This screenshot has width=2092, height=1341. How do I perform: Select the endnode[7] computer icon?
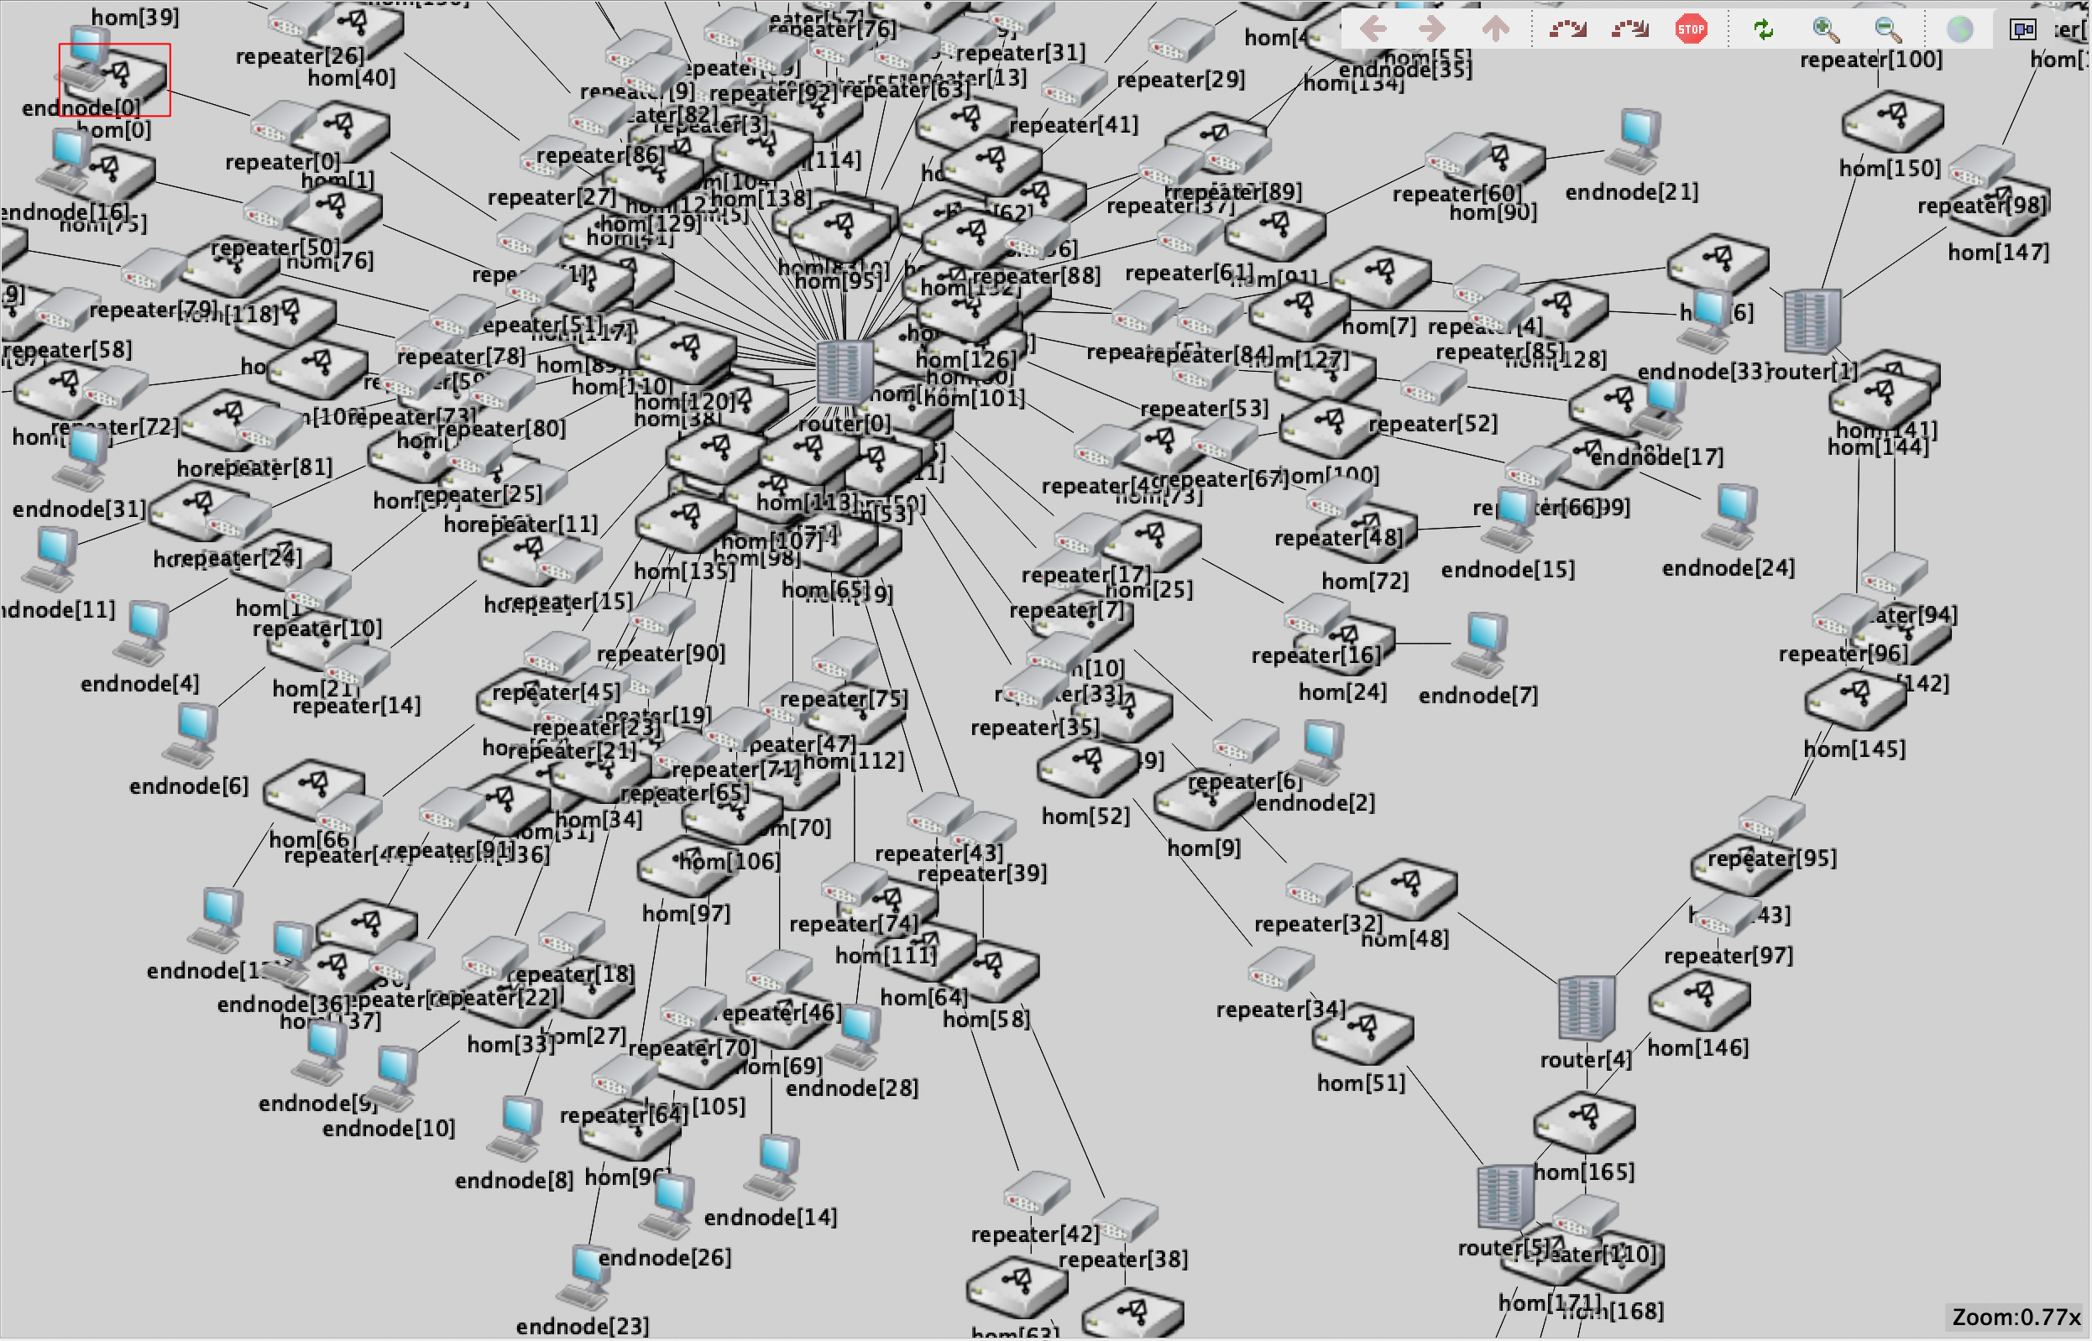[1480, 645]
